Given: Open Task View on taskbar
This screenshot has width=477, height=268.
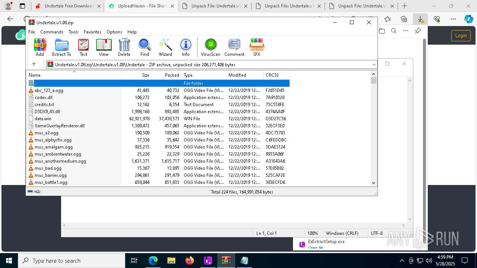Looking at the screenshot, I should point(134,261).
